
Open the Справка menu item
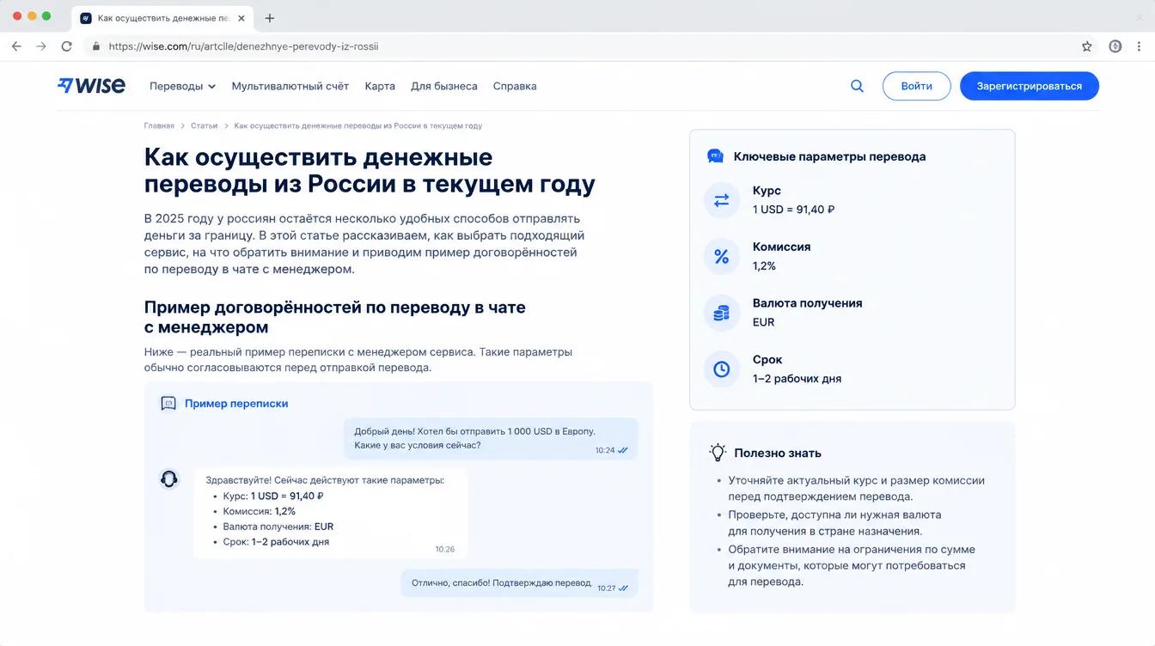pos(515,86)
